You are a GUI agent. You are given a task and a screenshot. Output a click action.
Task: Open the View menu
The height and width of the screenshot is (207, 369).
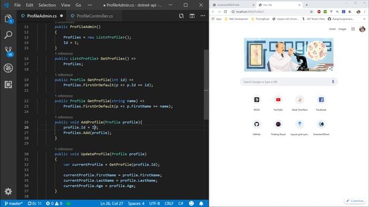point(66,5)
